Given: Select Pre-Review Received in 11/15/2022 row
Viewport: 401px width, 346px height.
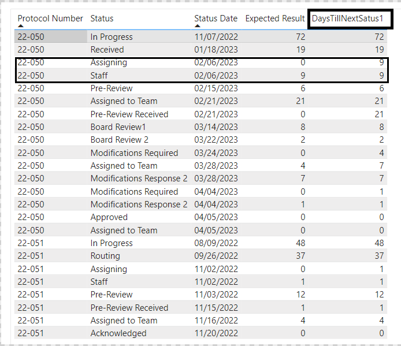Looking at the screenshot, I should point(129,308).
